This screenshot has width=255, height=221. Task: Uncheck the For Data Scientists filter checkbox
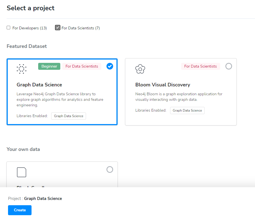58,28
